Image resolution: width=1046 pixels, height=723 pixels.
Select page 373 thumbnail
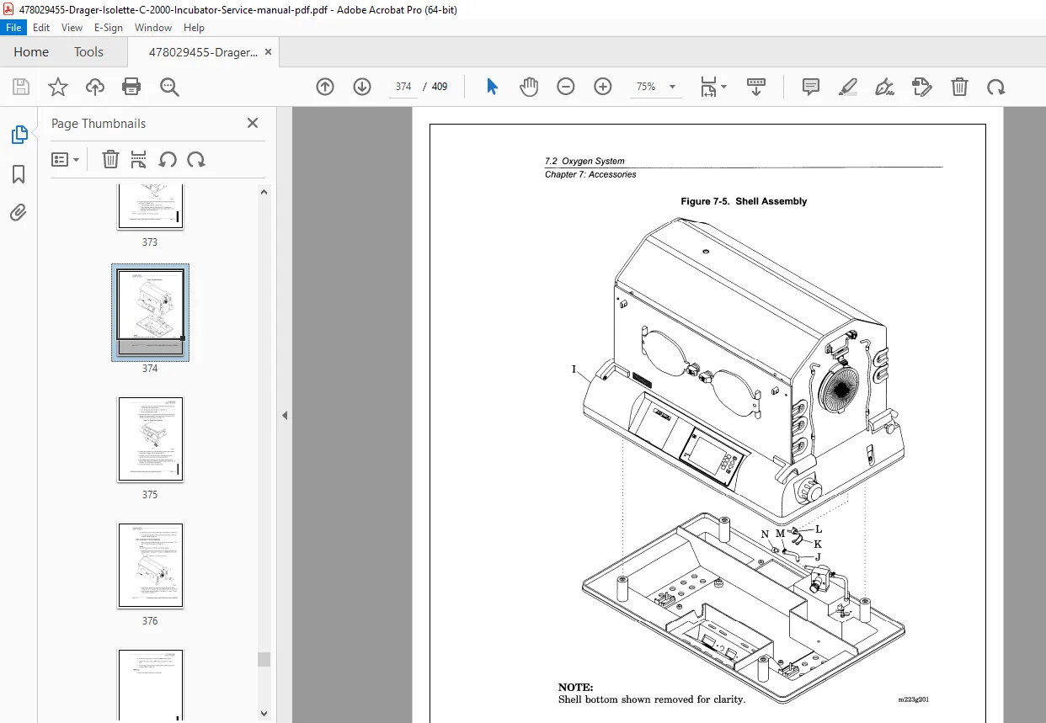[150, 207]
